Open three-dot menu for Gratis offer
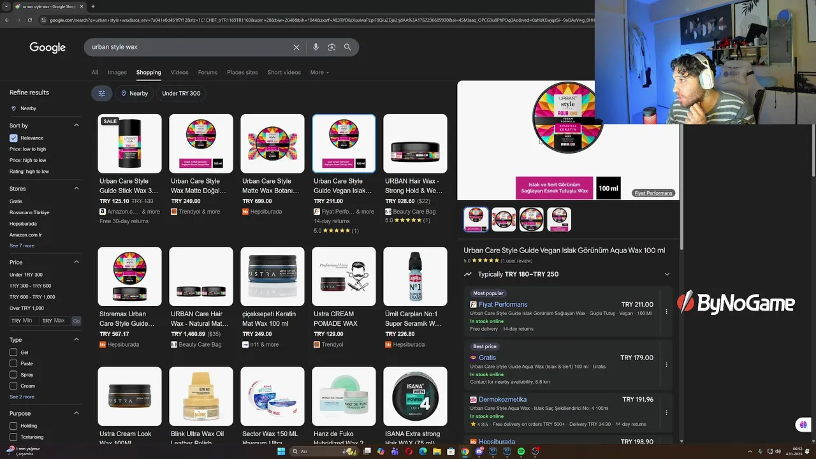The height and width of the screenshot is (459, 816). (666, 365)
